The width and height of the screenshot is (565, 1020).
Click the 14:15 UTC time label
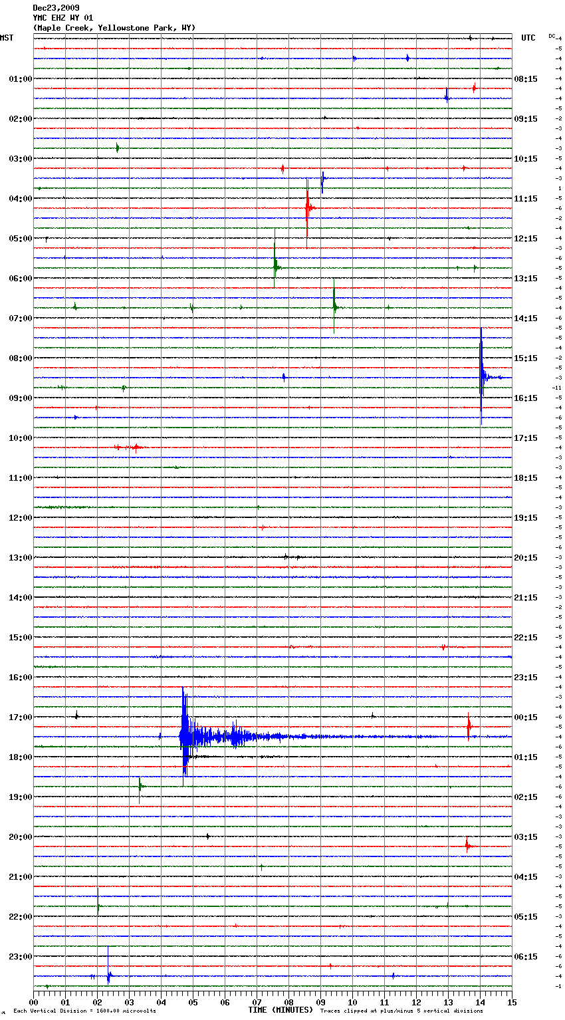[x=526, y=319]
